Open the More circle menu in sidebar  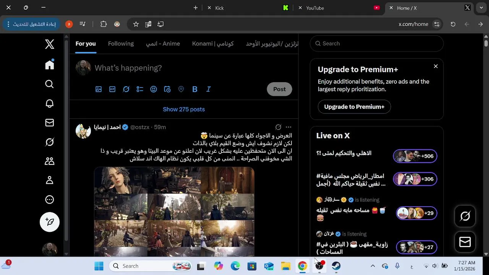coord(50,199)
